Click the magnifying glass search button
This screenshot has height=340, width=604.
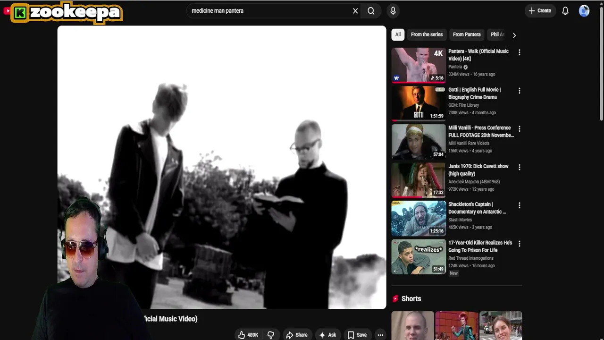pos(371,11)
